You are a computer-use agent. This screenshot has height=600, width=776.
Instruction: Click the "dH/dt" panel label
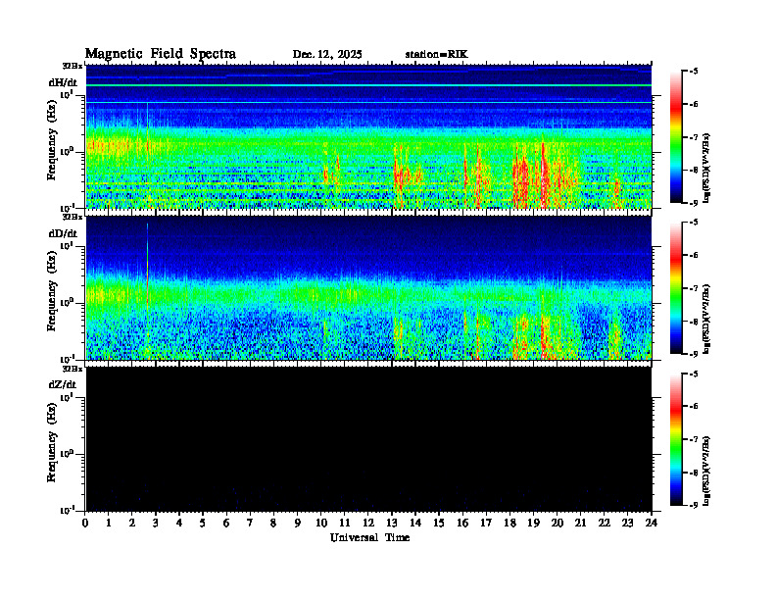[63, 82]
